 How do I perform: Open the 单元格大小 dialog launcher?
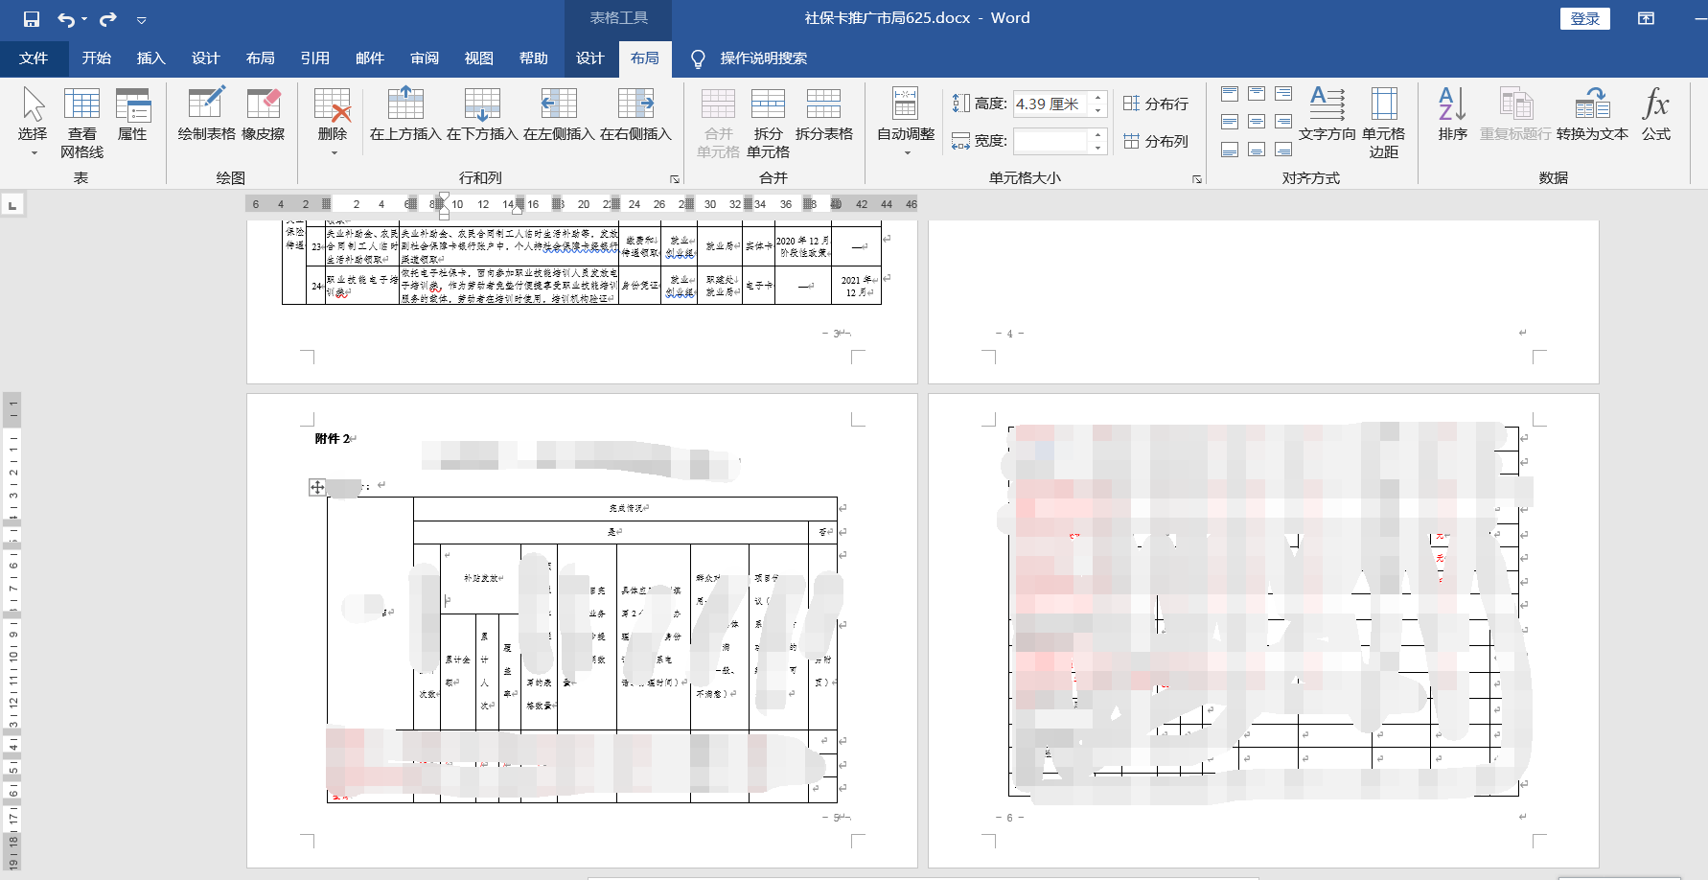(1197, 179)
